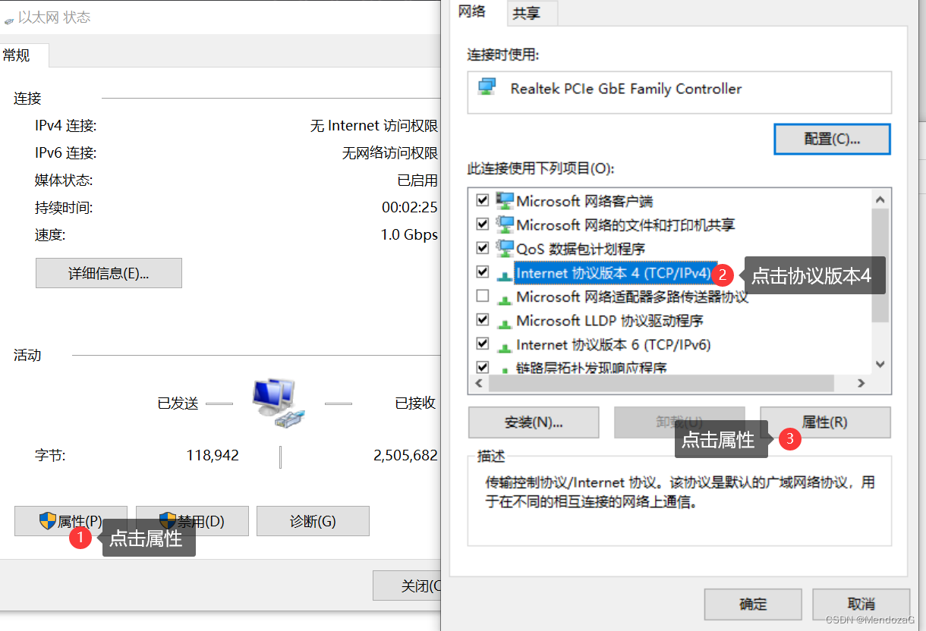Click the Microsoft 网络客户端 item icon
The width and height of the screenshot is (926, 631).
[505, 200]
